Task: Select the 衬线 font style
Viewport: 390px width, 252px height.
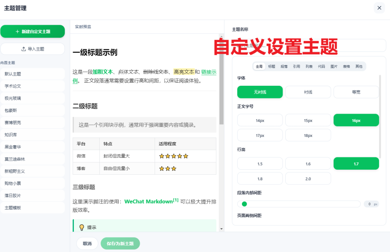Action: (x=308, y=92)
